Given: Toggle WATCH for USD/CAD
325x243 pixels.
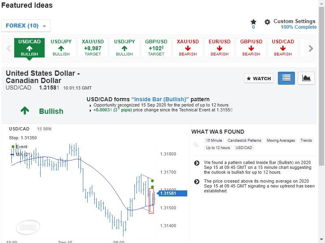Looking at the screenshot, I should pyautogui.click(x=259, y=79).
